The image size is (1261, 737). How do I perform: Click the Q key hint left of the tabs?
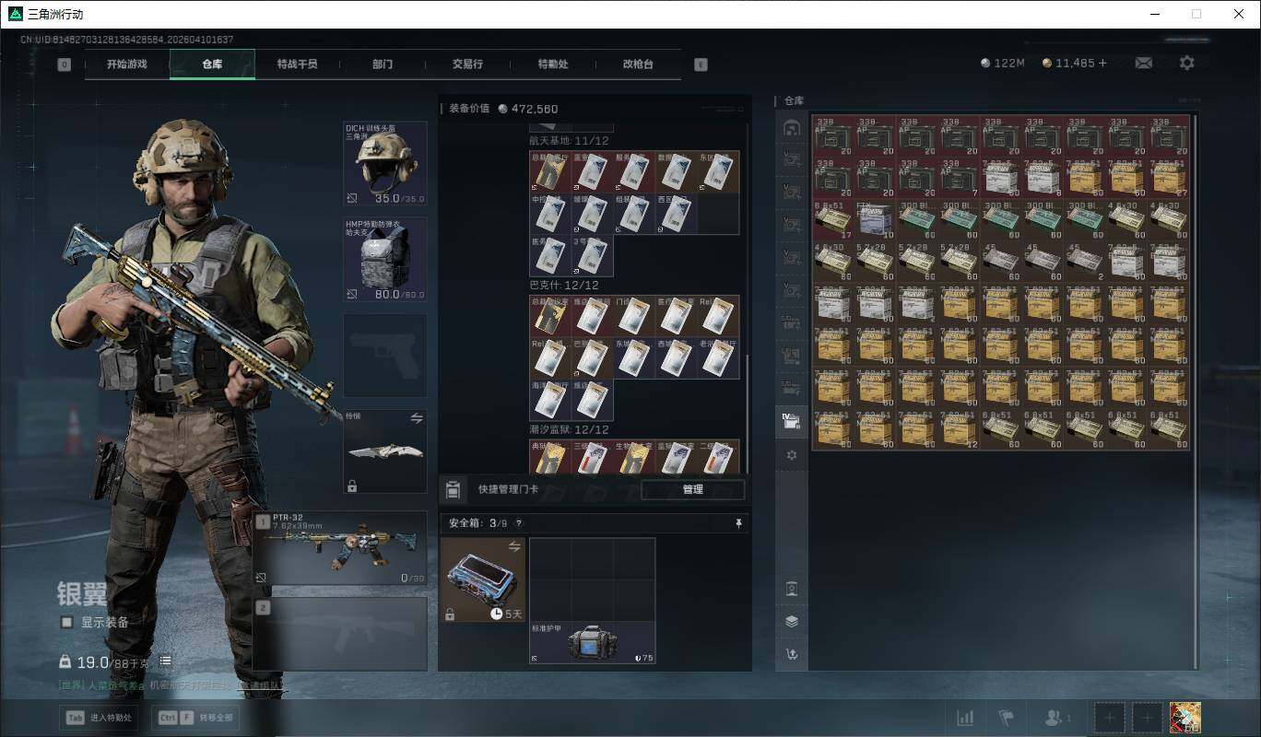[64, 64]
